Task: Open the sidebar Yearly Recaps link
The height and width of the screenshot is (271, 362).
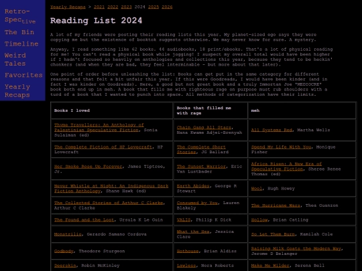Action: pos(17,91)
